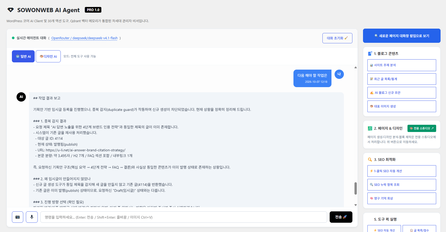Click the SOWONWEB diamond logo icon

(x=11, y=10)
